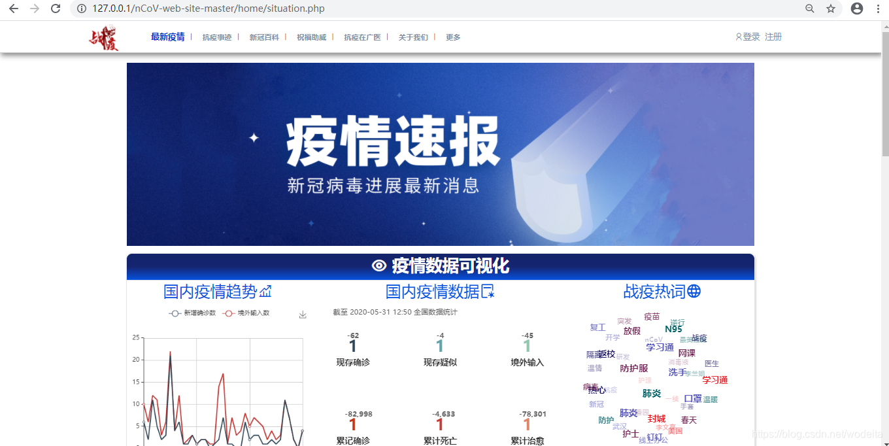Click the word 洗手 in the word cloud
The width and height of the screenshot is (889, 446).
click(677, 372)
